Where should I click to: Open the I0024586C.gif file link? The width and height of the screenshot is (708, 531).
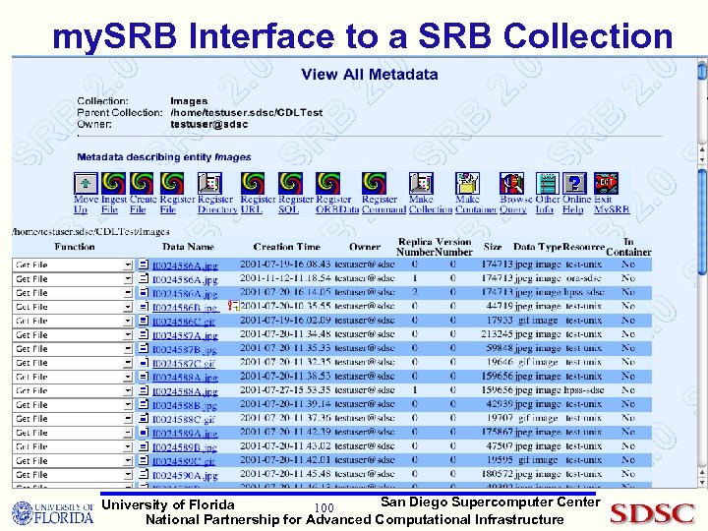coord(184,322)
